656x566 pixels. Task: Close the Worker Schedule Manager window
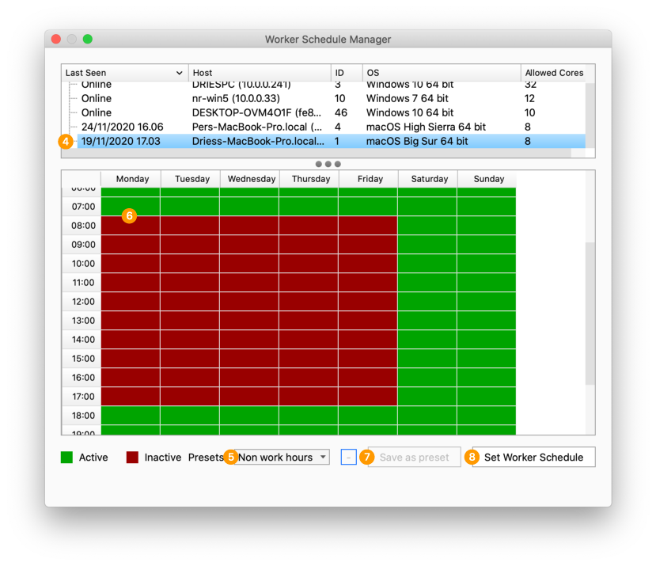[x=56, y=39]
